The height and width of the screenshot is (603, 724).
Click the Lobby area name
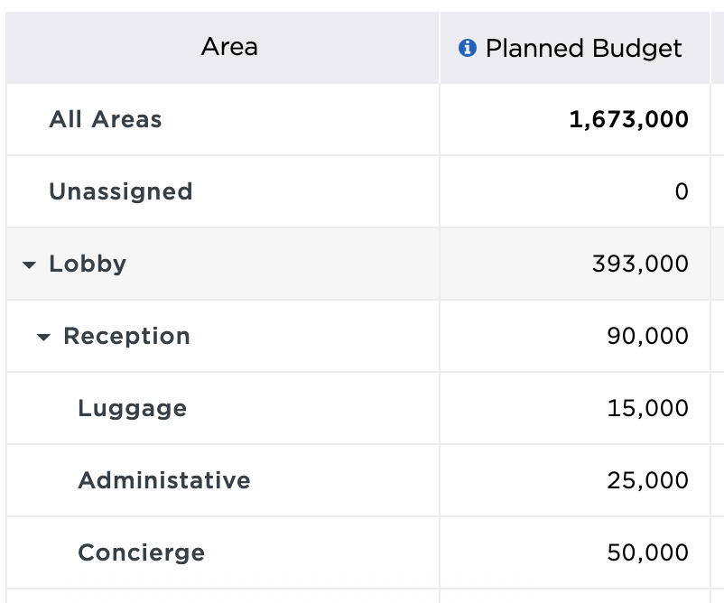coord(88,264)
